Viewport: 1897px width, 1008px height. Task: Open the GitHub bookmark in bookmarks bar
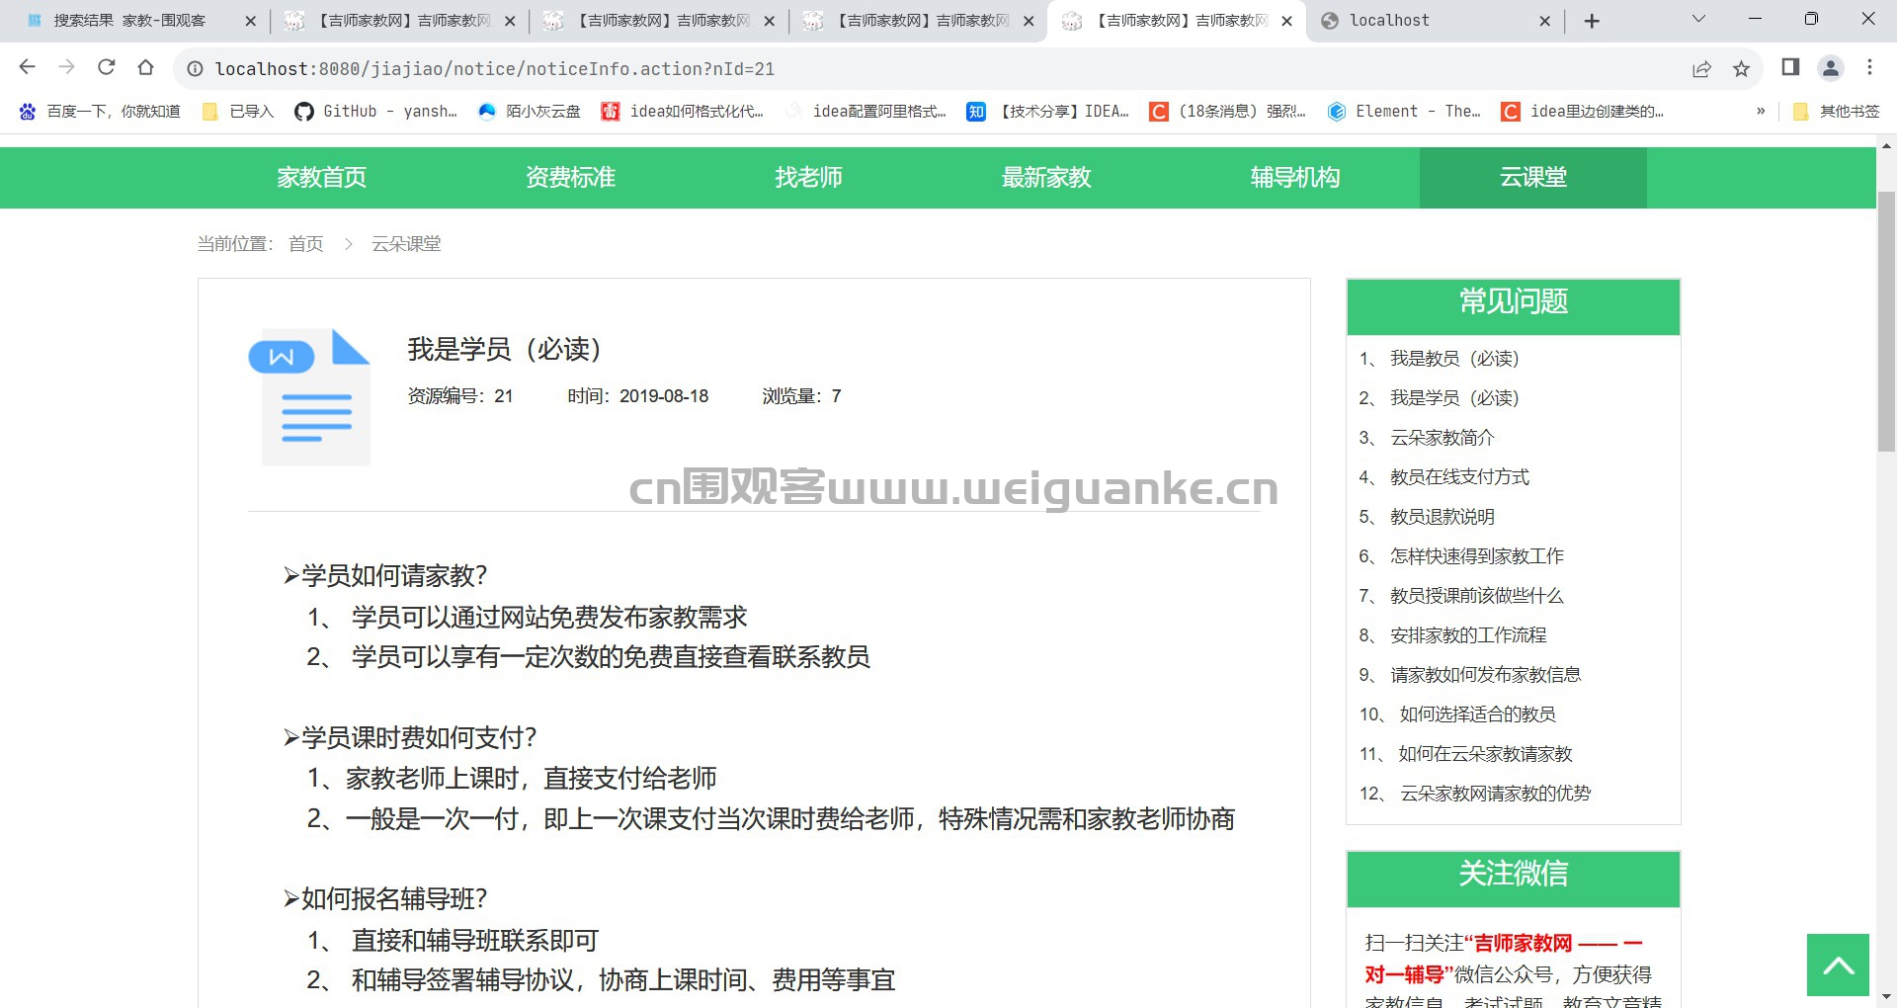[x=375, y=112]
